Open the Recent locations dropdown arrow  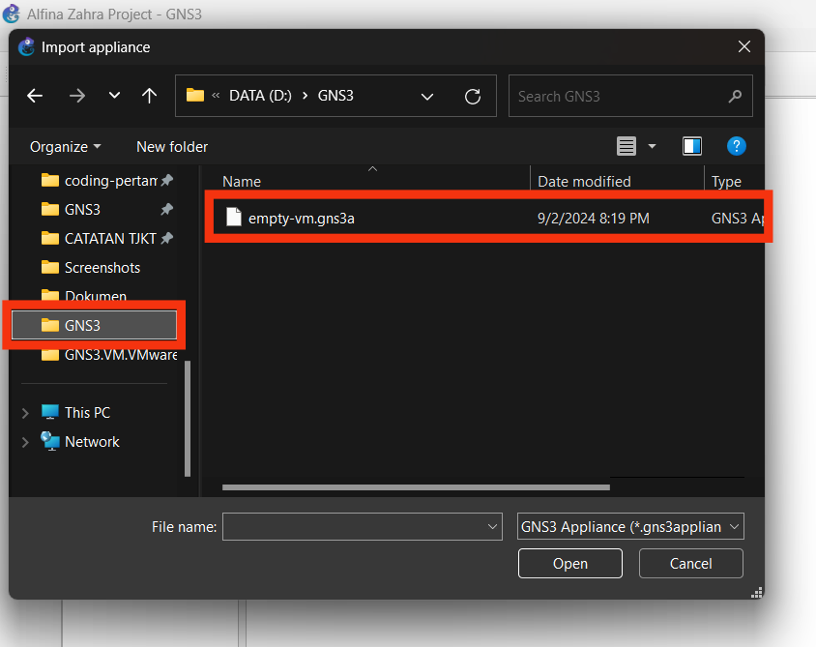click(114, 96)
